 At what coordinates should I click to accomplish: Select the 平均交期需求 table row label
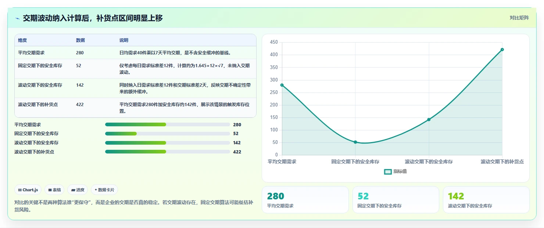(x=31, y=53)
